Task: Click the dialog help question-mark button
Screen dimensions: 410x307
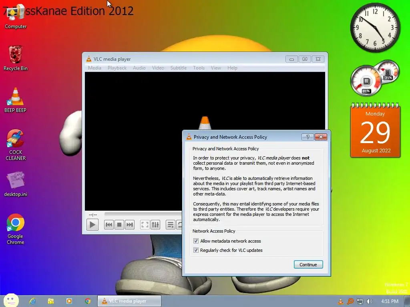Action: pyautogui.click(x=308, y=137)
